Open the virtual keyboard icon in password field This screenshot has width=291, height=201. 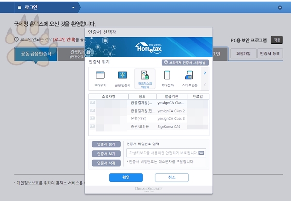[x=201, y=153]
